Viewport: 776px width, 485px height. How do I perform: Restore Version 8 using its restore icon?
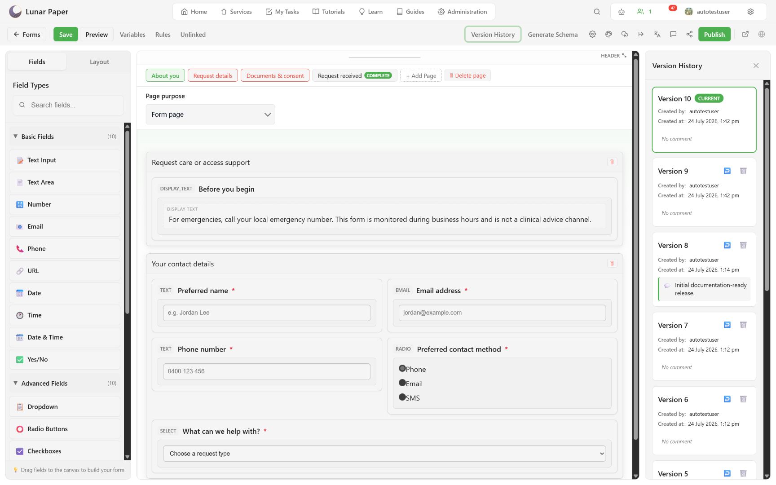tap(727, 245)
